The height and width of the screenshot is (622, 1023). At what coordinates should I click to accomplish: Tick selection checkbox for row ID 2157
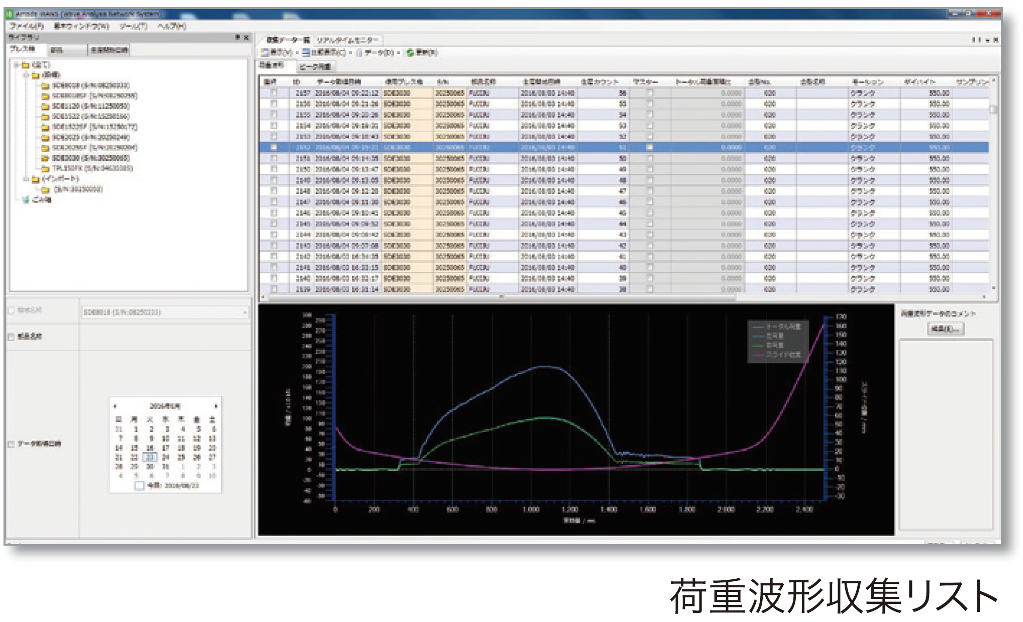pos(274,93)
